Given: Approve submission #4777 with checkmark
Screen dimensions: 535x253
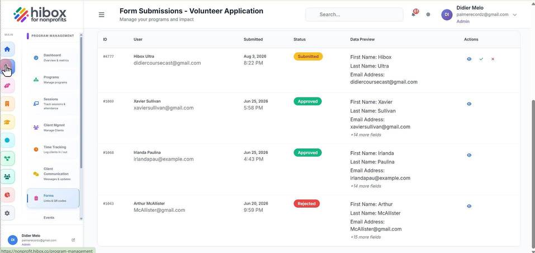Looking at the screenshot, I should (x=481, y=59).
